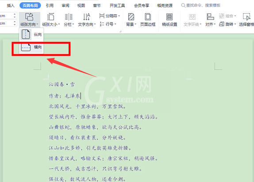Open page setup dialog launcher
The image size is (254, 182).
point(120,31)
